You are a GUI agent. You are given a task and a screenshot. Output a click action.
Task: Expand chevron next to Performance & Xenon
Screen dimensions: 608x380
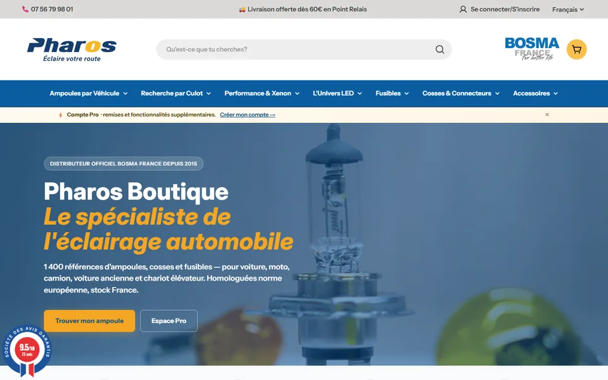[297, 94]
